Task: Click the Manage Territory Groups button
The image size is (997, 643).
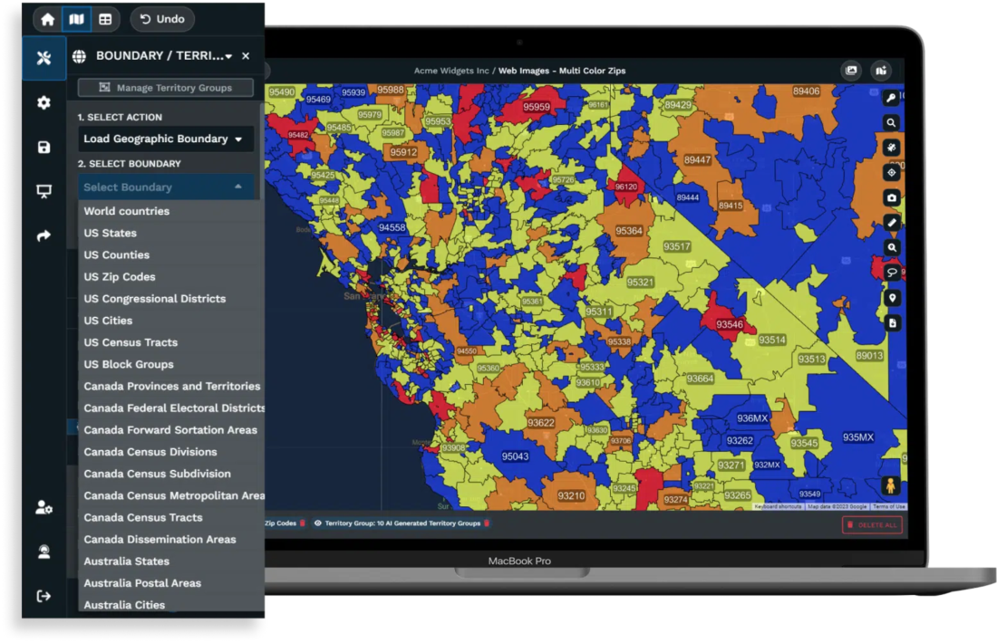Action: [166, 88]
